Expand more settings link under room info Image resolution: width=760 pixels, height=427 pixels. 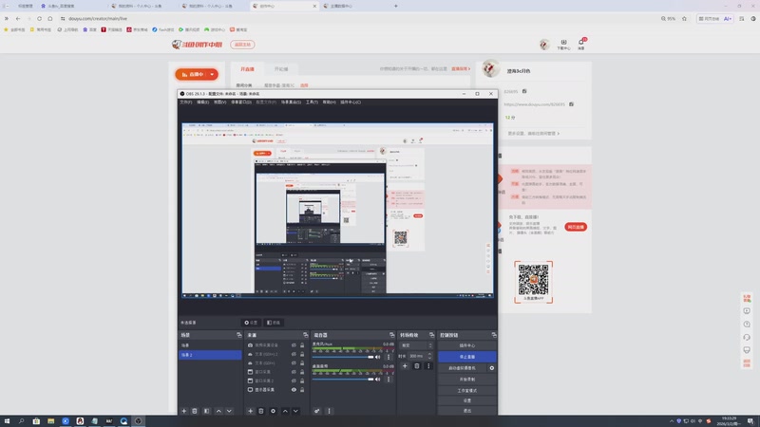[533, 134]
